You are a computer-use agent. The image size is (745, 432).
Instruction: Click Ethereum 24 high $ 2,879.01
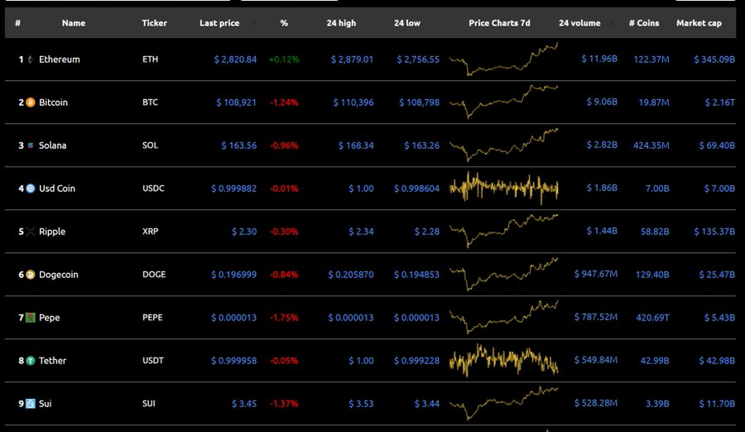[x=352, y=60]
